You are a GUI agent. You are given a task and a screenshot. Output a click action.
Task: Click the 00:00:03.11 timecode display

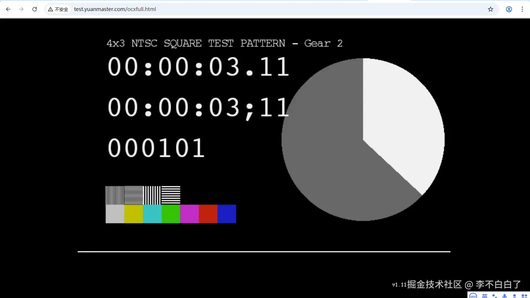pyautogui.click(x=198, y=67)
